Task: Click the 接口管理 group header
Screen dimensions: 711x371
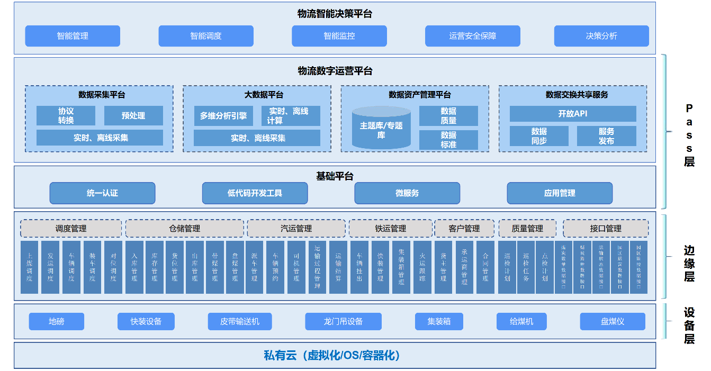Action: pyautogui.click(x=605, y=229)
